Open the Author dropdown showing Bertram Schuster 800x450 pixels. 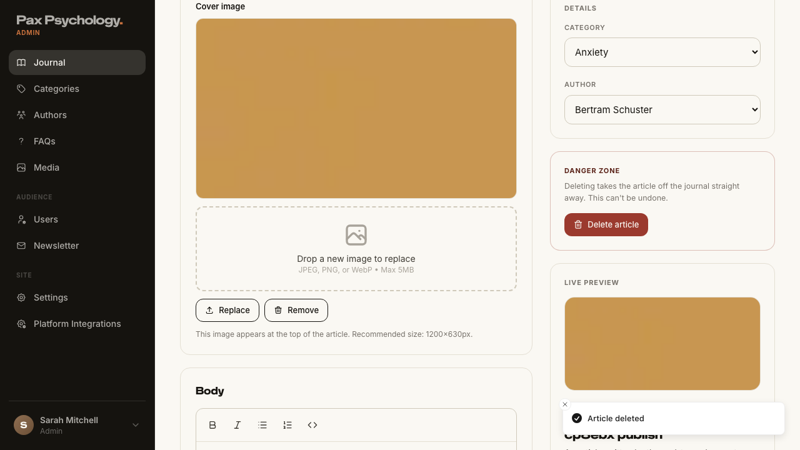point(662,109)
